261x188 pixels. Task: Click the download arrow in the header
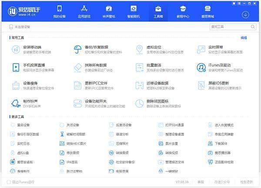[x=245, y=14]
